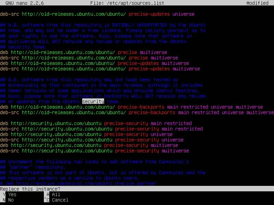Click comment 'software in backports WILL NOT'
The width and height of the screenshot is (274, 205).
coord(103,96)
